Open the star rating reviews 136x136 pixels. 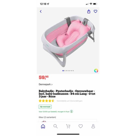coord(47,101)
